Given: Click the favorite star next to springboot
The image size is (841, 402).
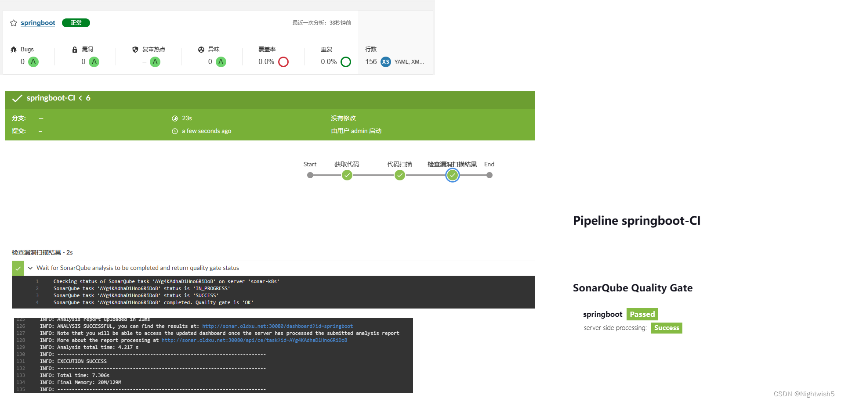Looking at the screenshot, I should pos(14,23).
